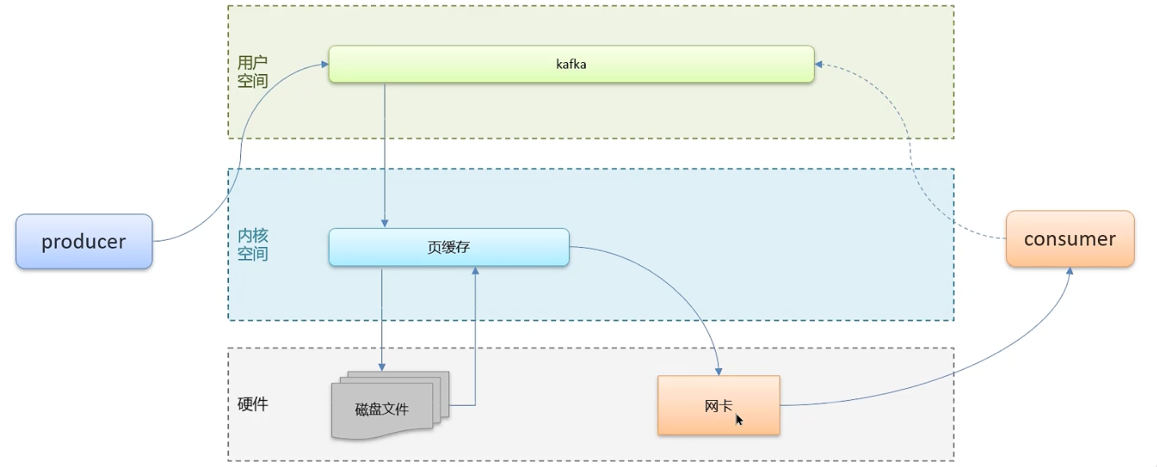Viewport: 1157px width, 467px height.
Task: Select the blue producer box
Action: point(84,241)
